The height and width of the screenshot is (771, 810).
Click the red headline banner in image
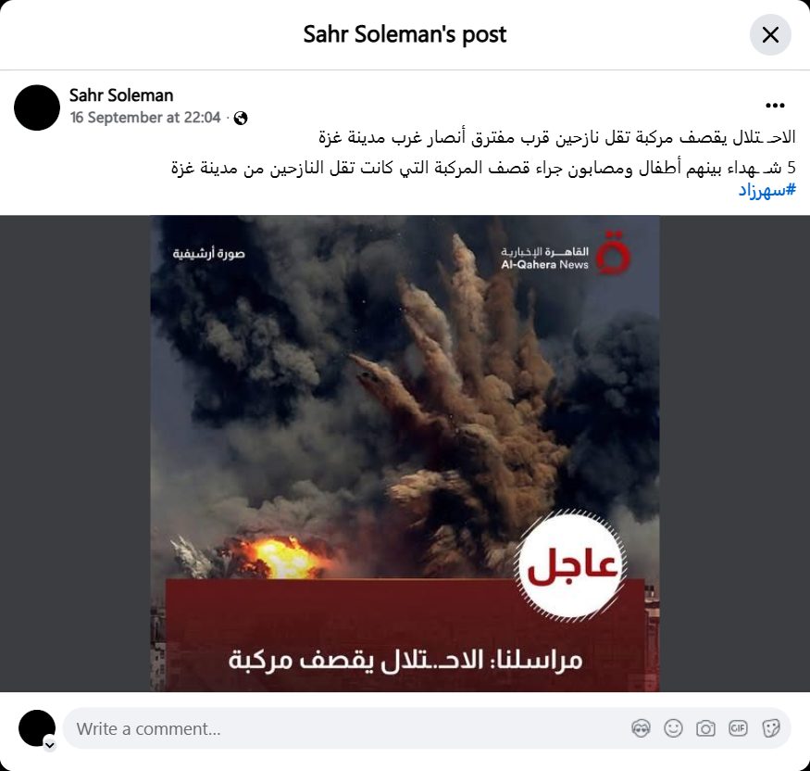pyautogui.click(x=405, y=635)
